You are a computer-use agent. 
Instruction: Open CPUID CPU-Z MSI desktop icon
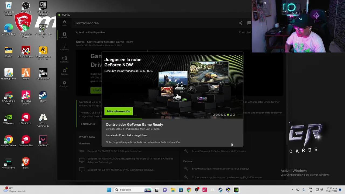click(x=9, y=98)
